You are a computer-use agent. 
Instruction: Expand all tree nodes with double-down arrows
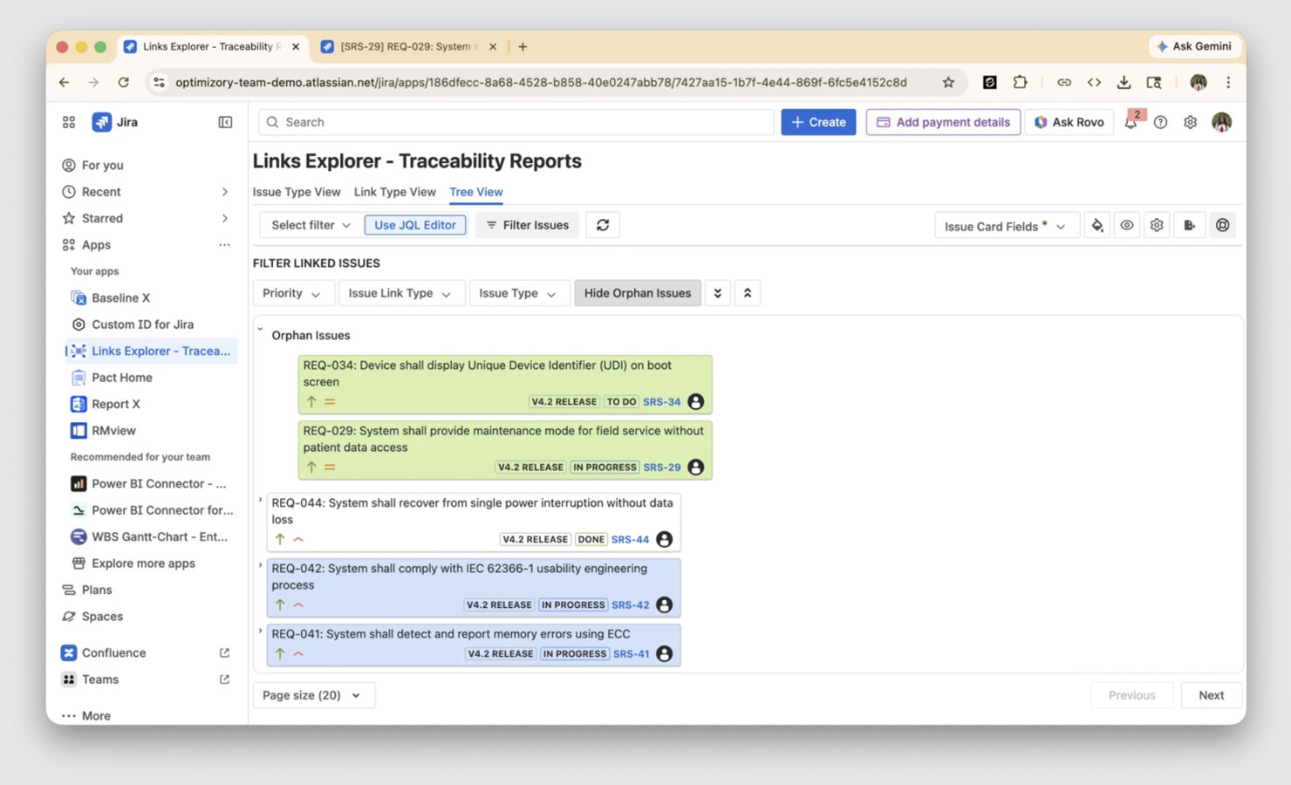coord(718,293)
